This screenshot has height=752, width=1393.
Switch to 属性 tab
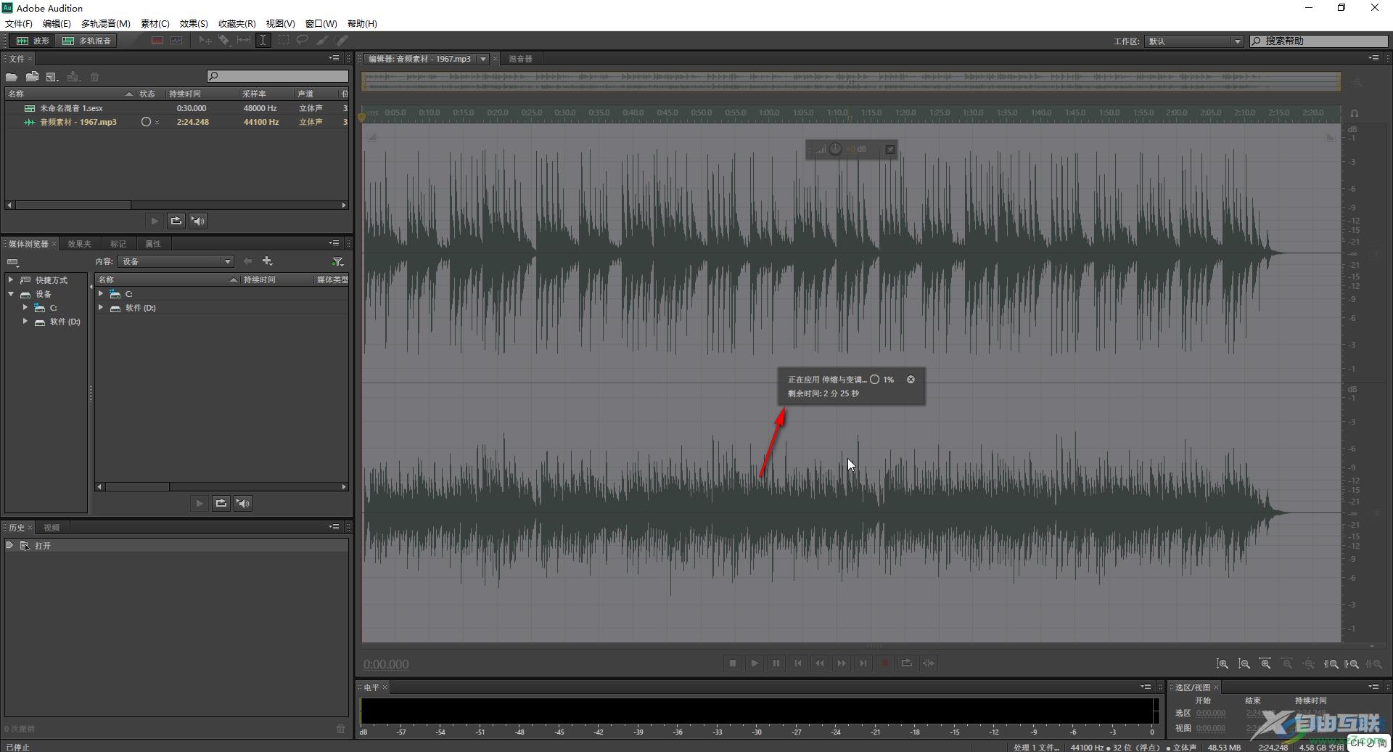point(153,244)
